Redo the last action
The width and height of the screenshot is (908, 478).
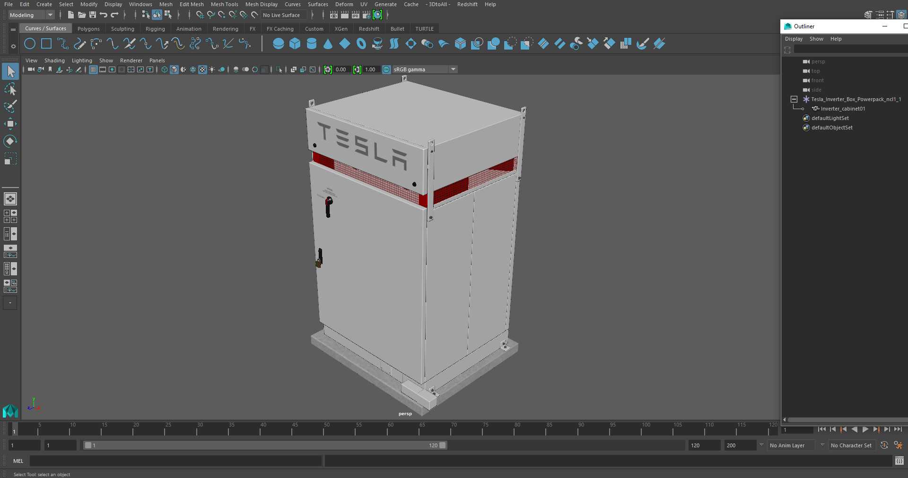click(114, 15)
